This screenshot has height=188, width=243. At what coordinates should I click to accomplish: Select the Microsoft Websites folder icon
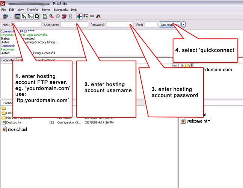4,118
